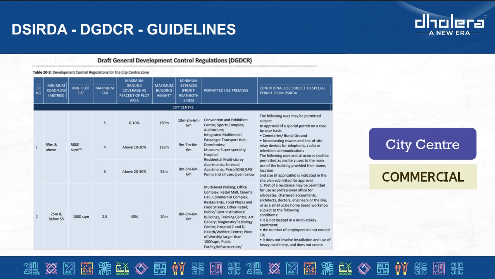Click the 2.5 maximum FAR cell
The width and height of the screenshot is (495, 279).
coord(105,217)
